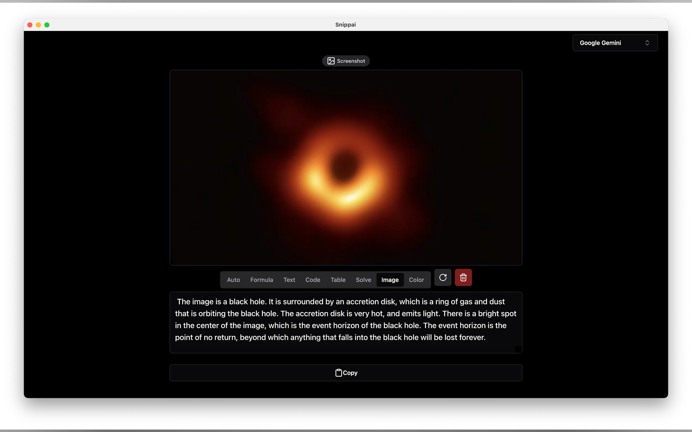Select the Solve mode tab
Screen dimensions: 692x432
coord(363,280)
